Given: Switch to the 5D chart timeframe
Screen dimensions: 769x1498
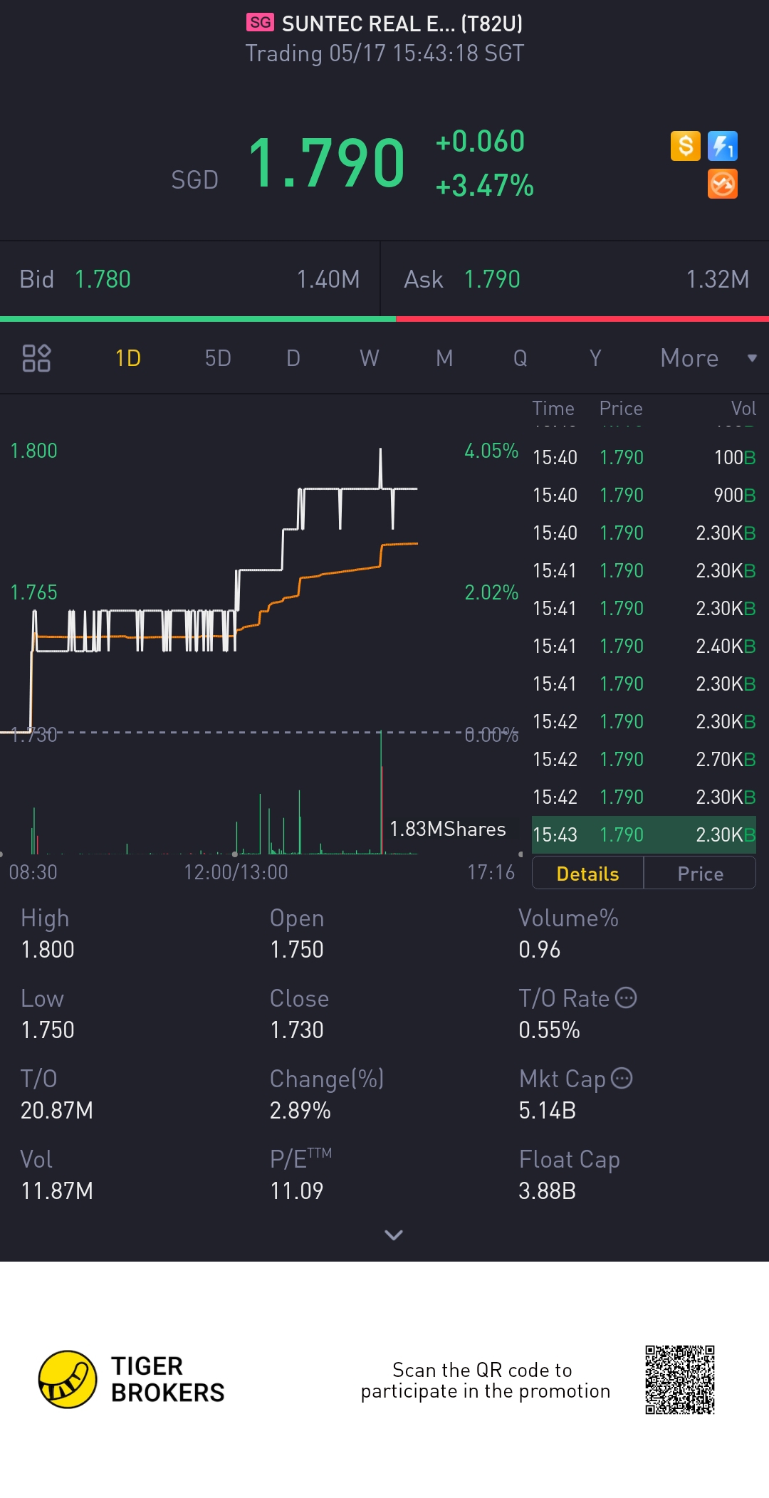Looking at the screenshot, I should click(x=218, y=358).
